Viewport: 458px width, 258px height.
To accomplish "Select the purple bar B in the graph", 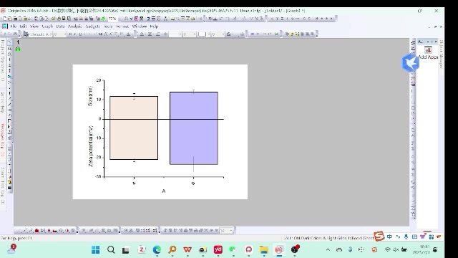I will click(x=194, y=128).
